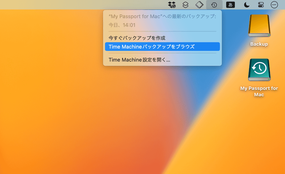Image resolution: width=285 pixels, height=174 pixels.
Task: Choose 今すぐバックアップを作成
Action: click(x=162, y=38)
